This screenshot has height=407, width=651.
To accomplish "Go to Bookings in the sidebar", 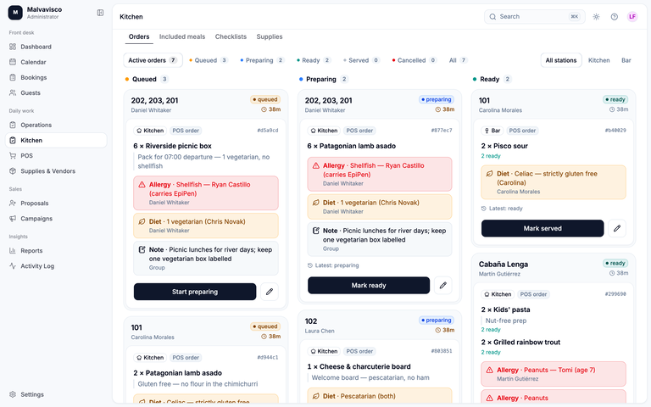I will (56, 77).
